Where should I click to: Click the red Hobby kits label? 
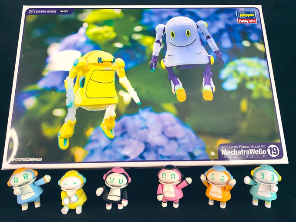247,21
